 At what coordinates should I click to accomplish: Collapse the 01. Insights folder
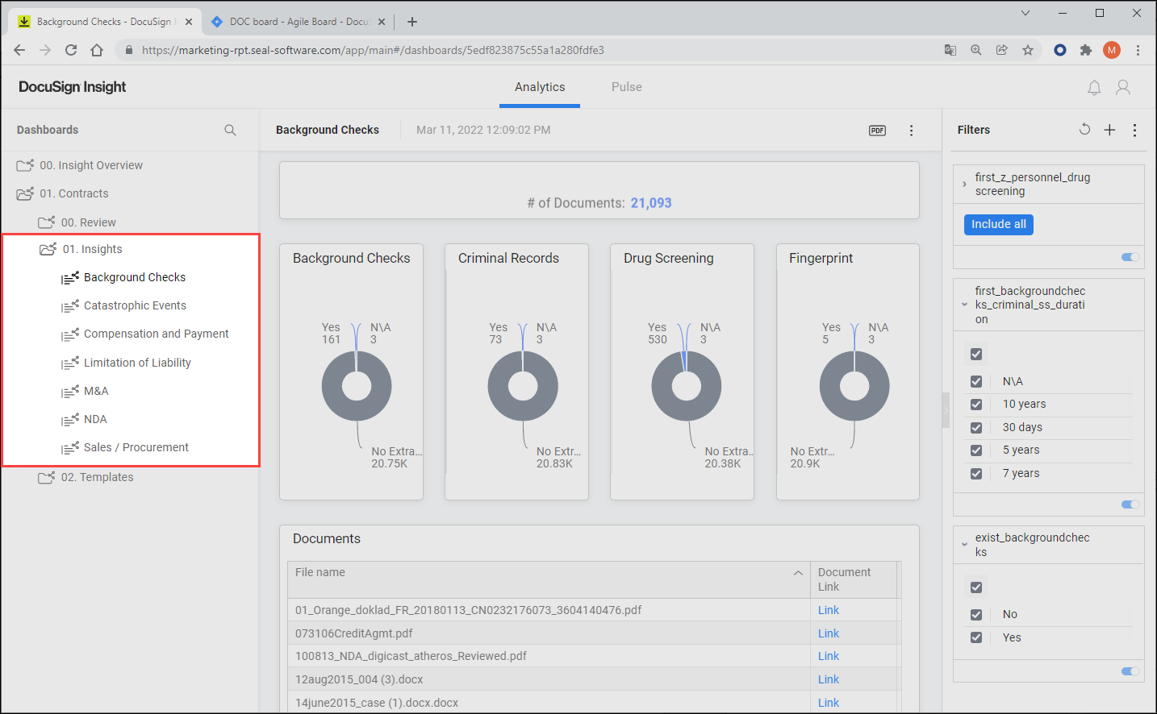click(x=48, y=249)
